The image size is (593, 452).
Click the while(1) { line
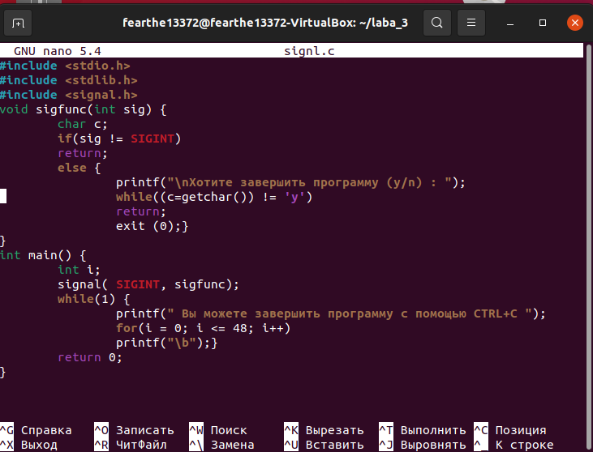pos(94,299)
